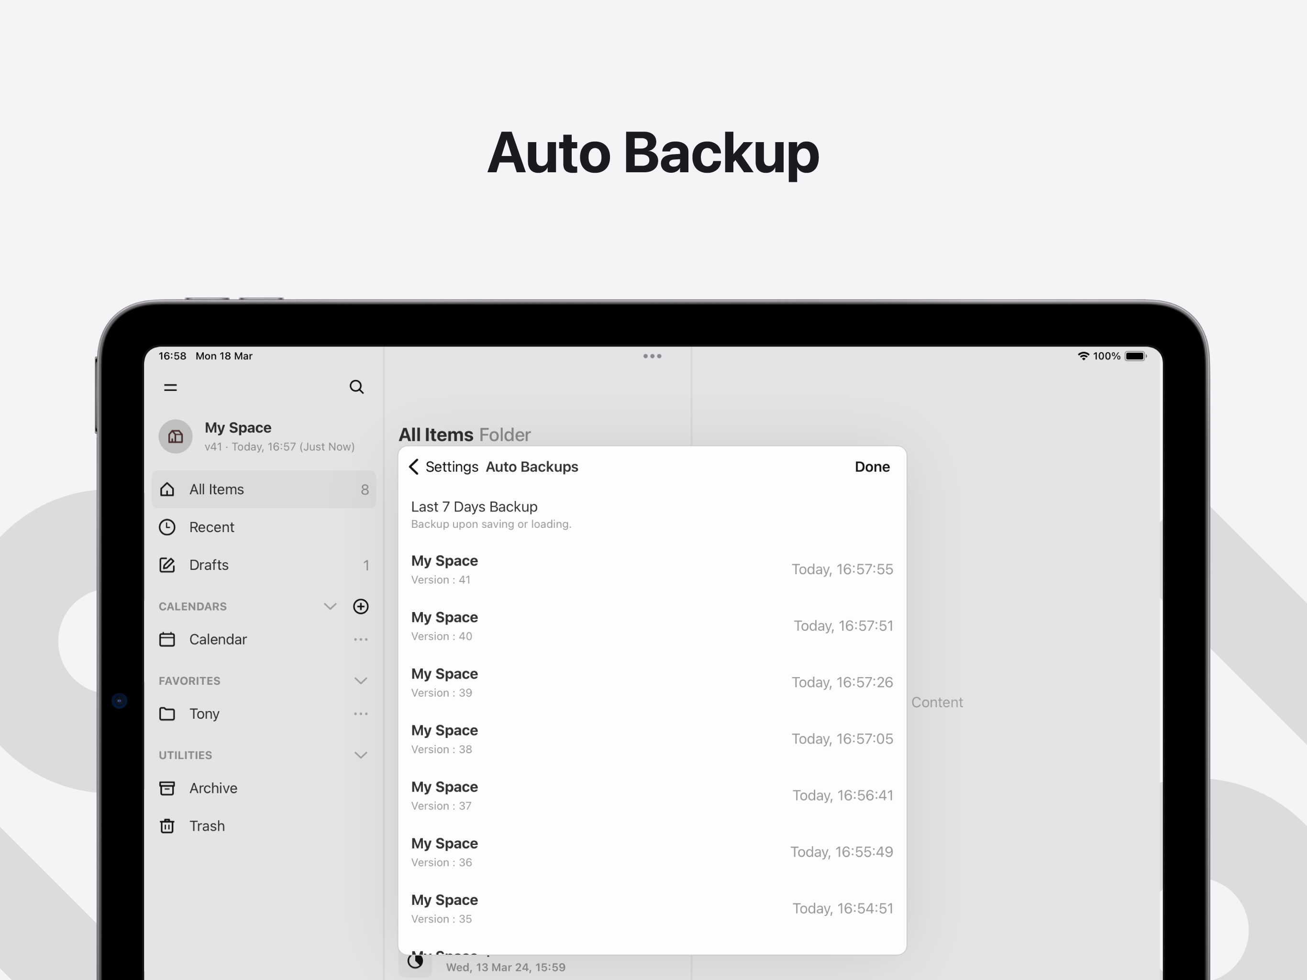Select the Version : 37 backup
The image size is (1307, 980).
pos(652,796)
